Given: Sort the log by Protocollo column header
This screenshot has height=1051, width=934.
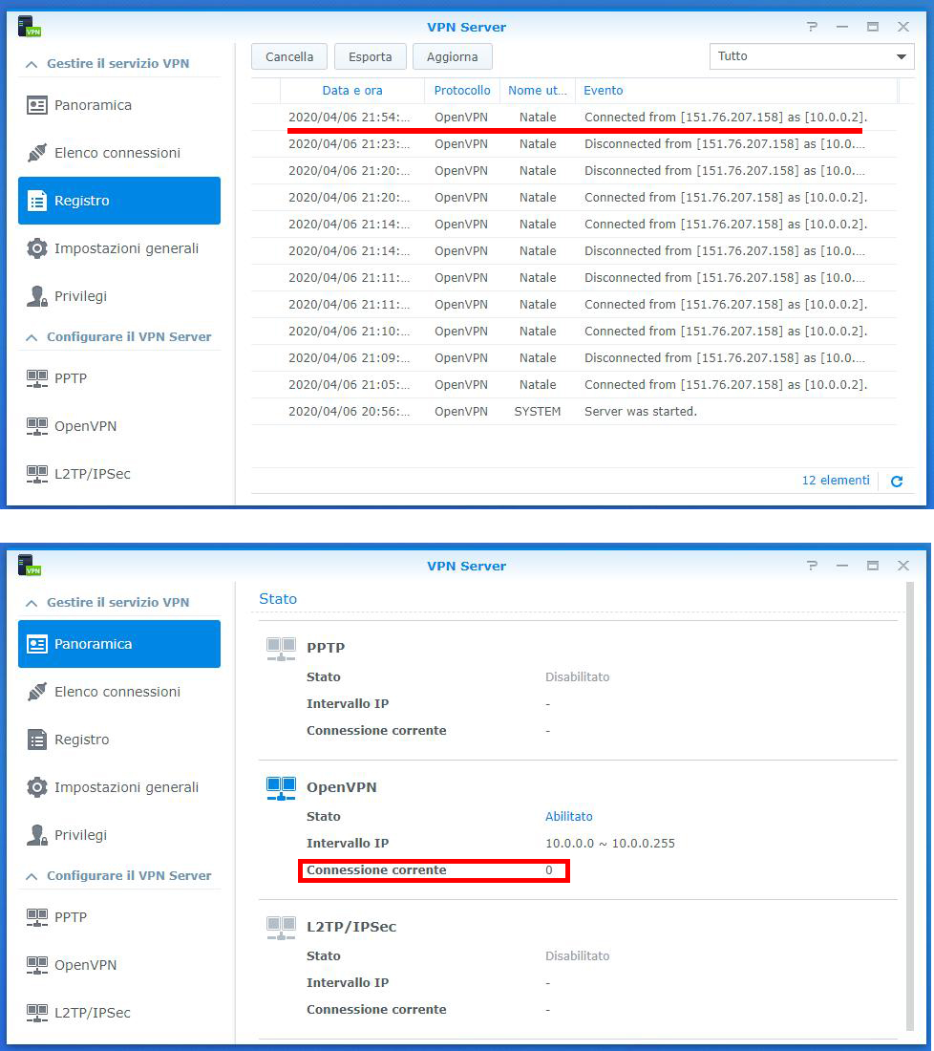Looking at the screenshot, I should 462,91.
